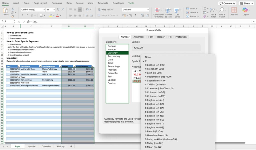Toggle Italic formatting
This screenshot has height=150, width=256.
27,15
